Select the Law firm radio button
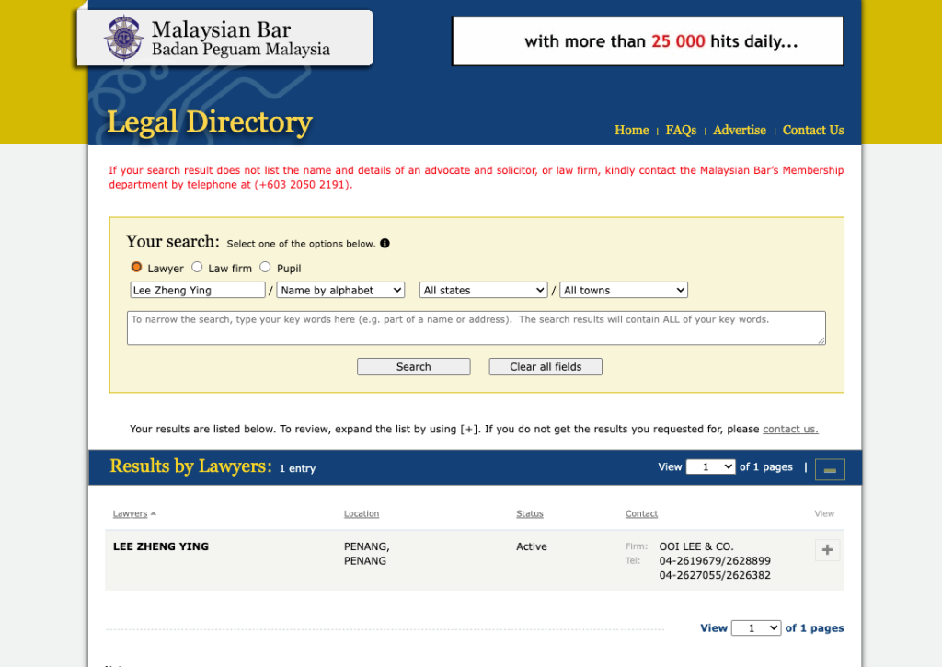Viewport: 942px width, 667px height. [197, 267]
